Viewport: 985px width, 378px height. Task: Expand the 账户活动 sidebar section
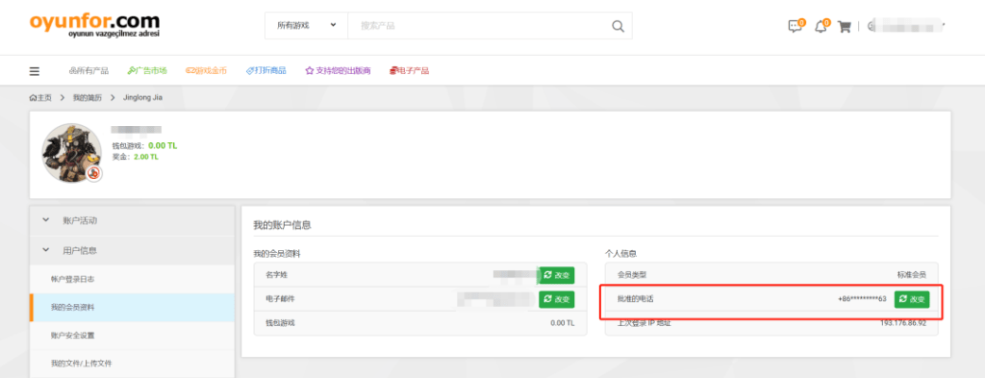[132, 220]
